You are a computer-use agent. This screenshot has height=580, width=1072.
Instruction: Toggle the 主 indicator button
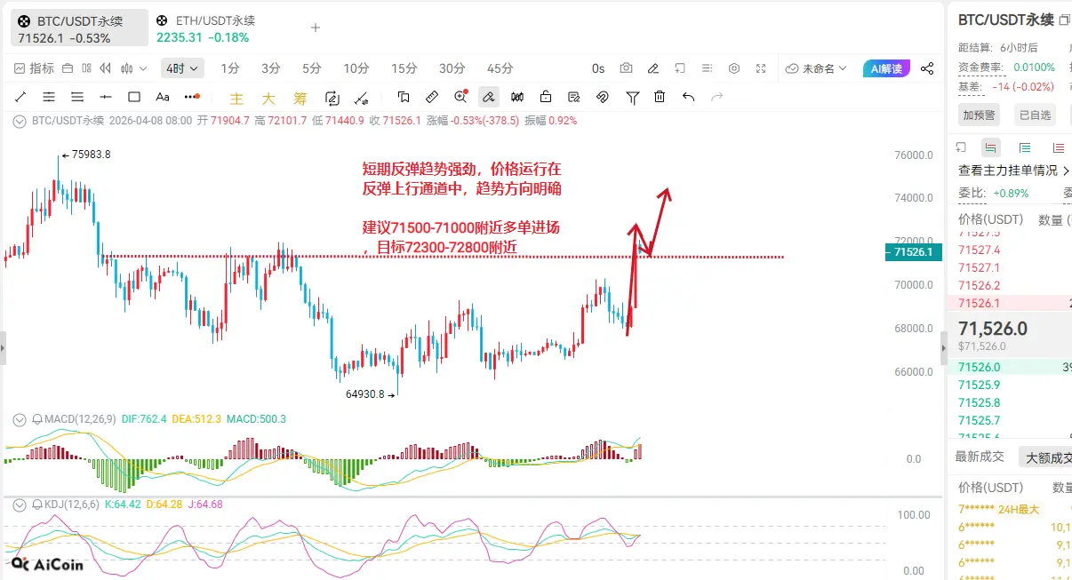pyautogui.click(x=236, y=98)
